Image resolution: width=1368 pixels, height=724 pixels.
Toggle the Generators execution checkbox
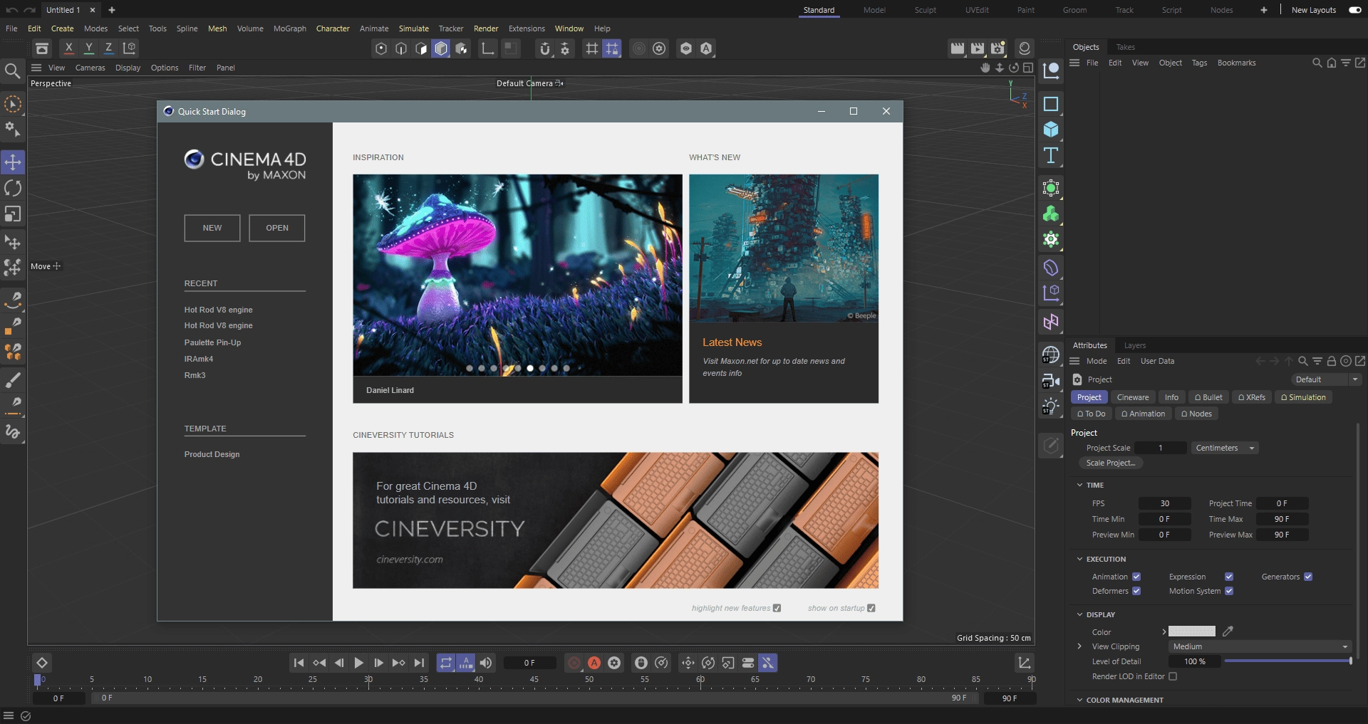tap(1308, 577)
